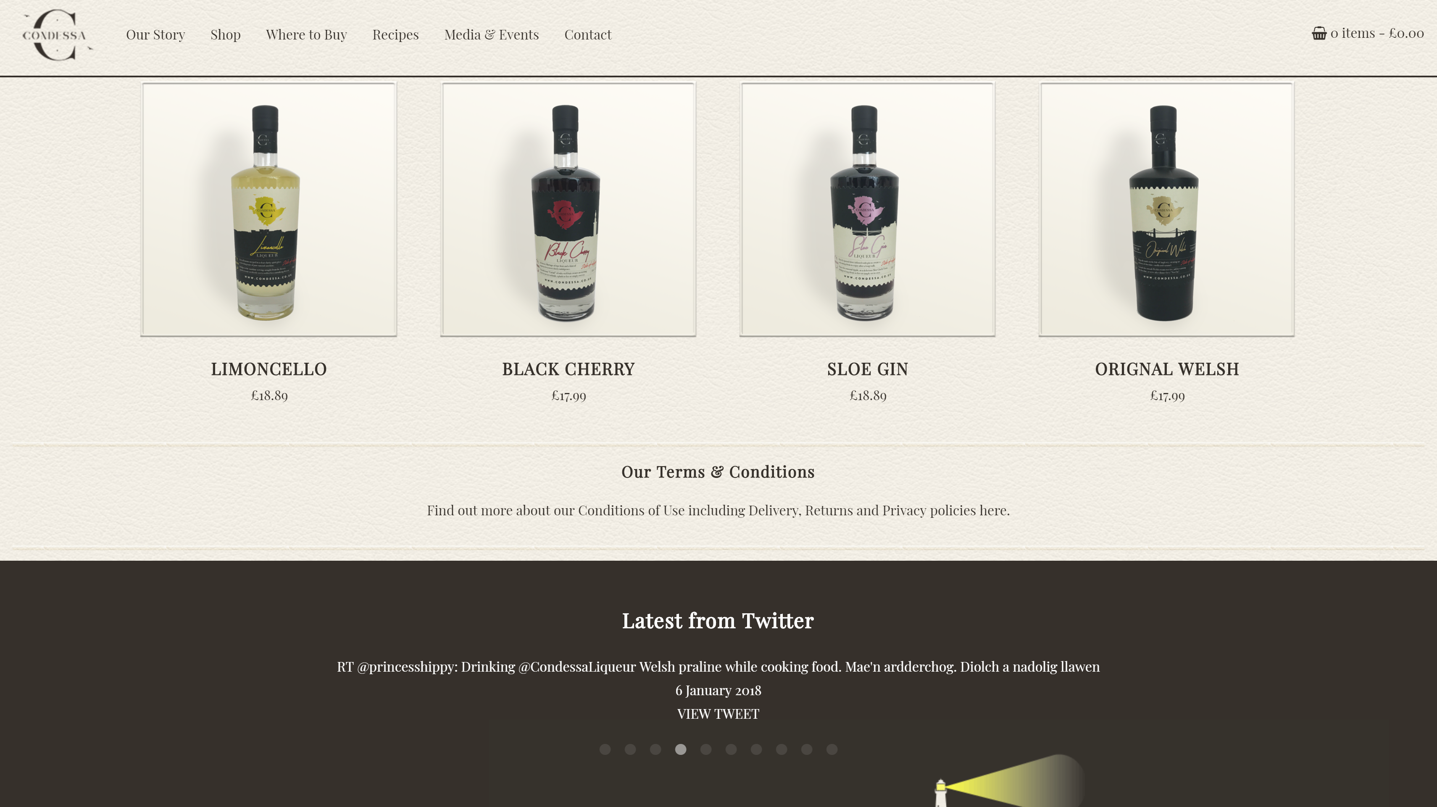Image resolution: width=1437 pixels, height=807 pixels.
Task: Open the Shop menu item
Action: [225, 34]
